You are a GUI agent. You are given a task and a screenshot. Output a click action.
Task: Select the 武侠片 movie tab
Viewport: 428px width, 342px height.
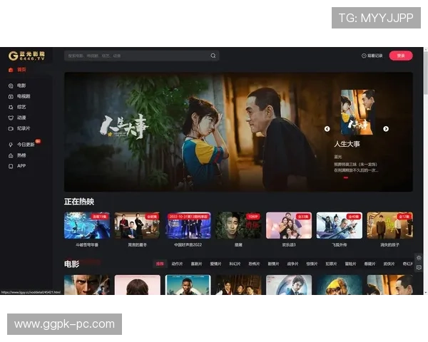(x=389, y=264)
